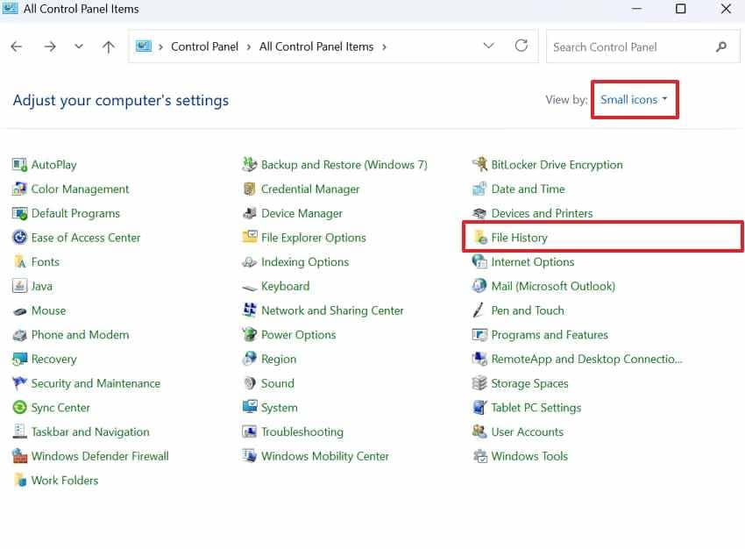
Task: Open the AutoPlay icon
Action: click(19, 165)
